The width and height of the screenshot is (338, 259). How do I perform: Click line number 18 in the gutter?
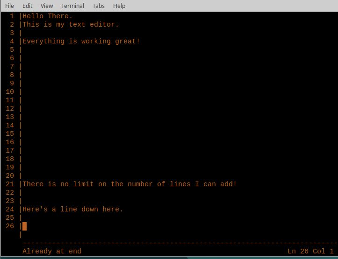[10, 159]
